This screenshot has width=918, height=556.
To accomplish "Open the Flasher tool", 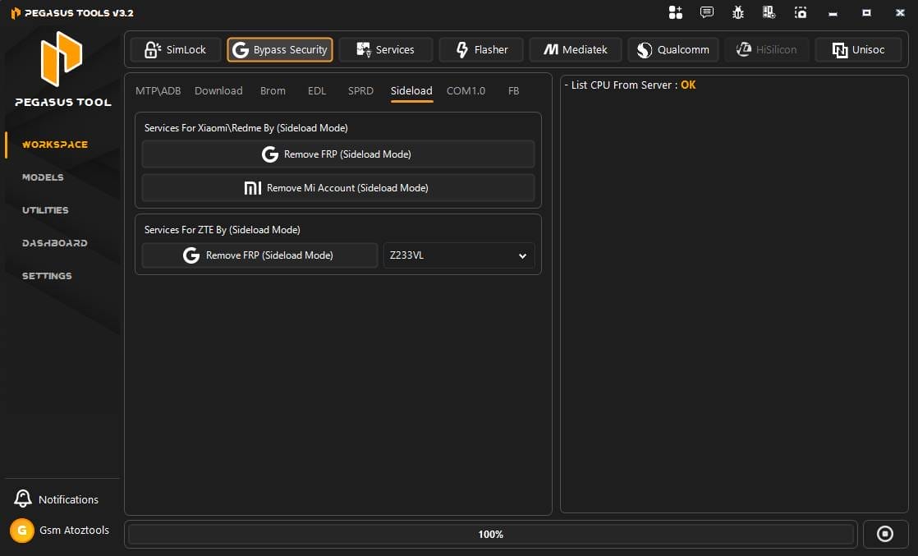I will click(x=481, y=49).
